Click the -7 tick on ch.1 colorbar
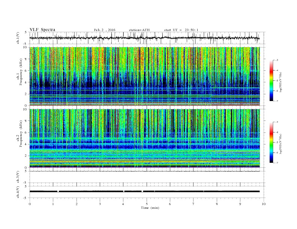The image size is (297, 229). [x=277, y=101]
